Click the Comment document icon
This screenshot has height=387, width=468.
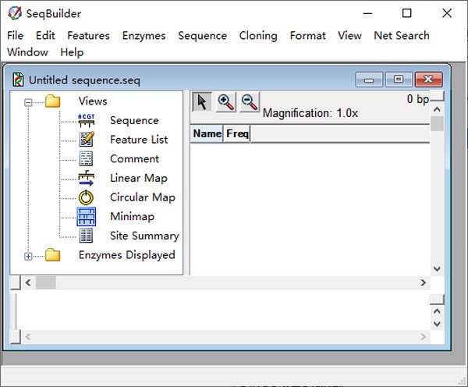pos(86,159)
